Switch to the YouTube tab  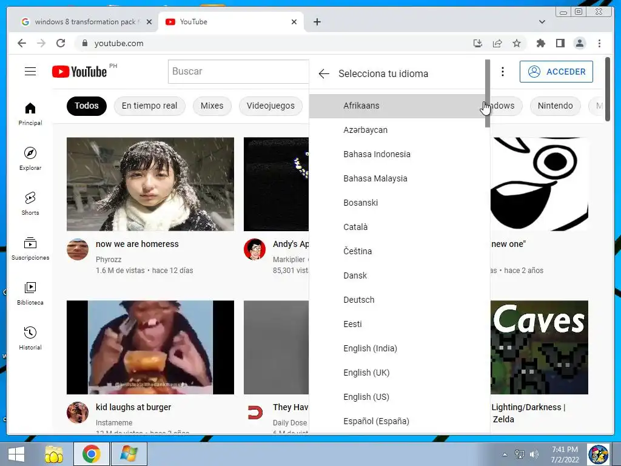[x=231, y=22]
